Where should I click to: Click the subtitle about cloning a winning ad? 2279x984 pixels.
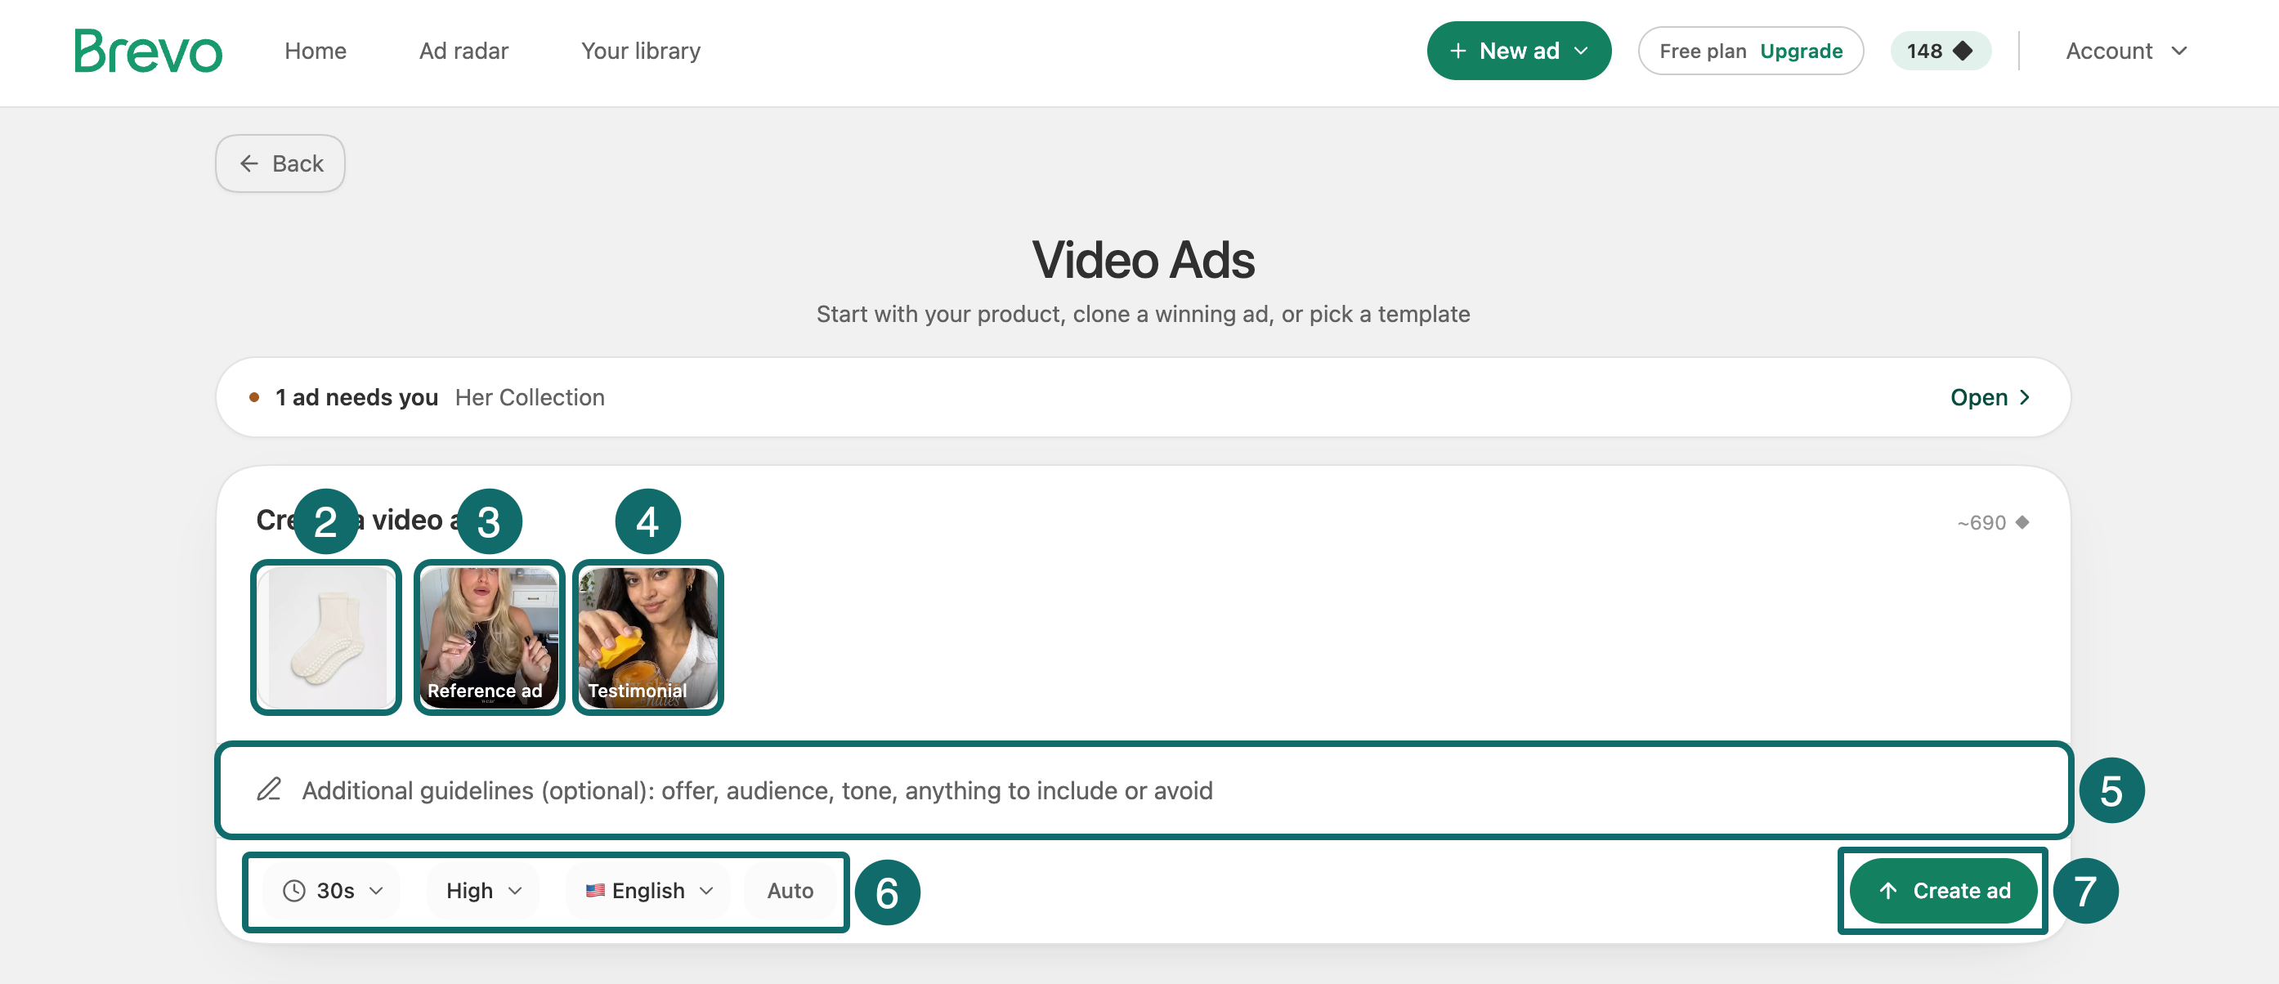point(1143,314)
